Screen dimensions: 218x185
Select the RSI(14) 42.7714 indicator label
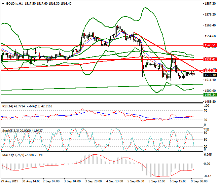click(14, 106)
